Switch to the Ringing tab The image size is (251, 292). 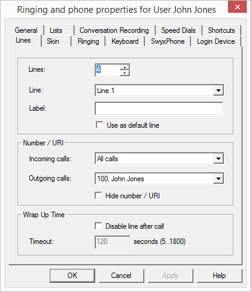coord(89,41)
